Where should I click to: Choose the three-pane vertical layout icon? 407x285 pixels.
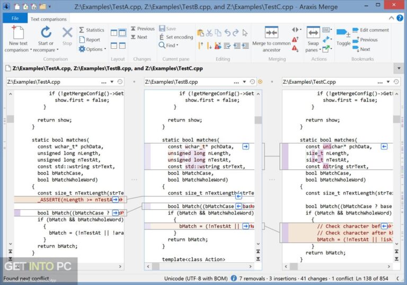pyautogui.click(x=122, y=33)
